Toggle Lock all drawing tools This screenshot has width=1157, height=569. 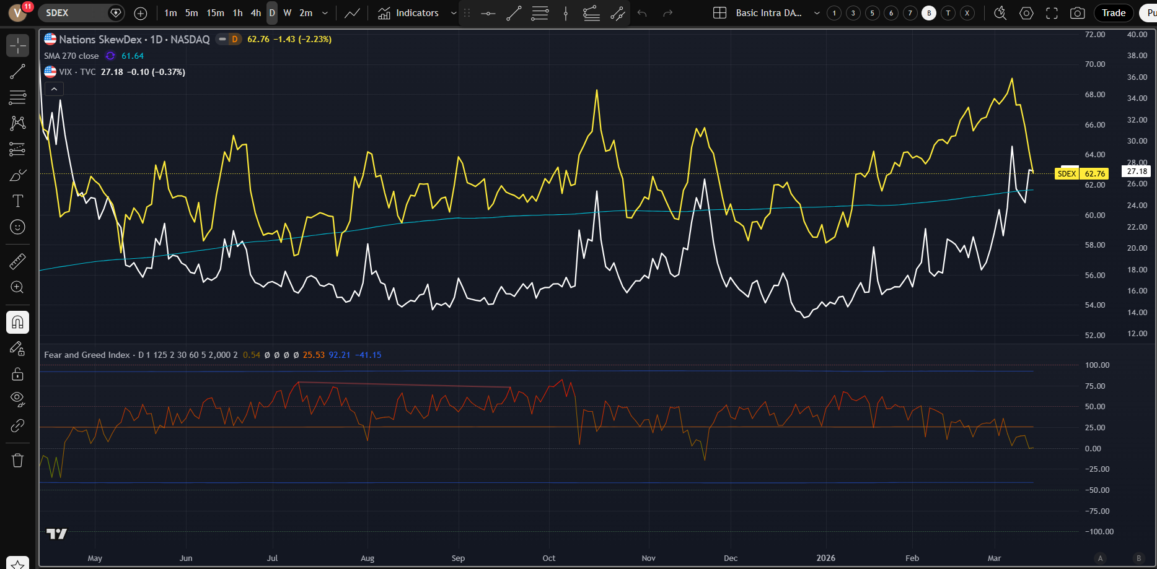17,374
